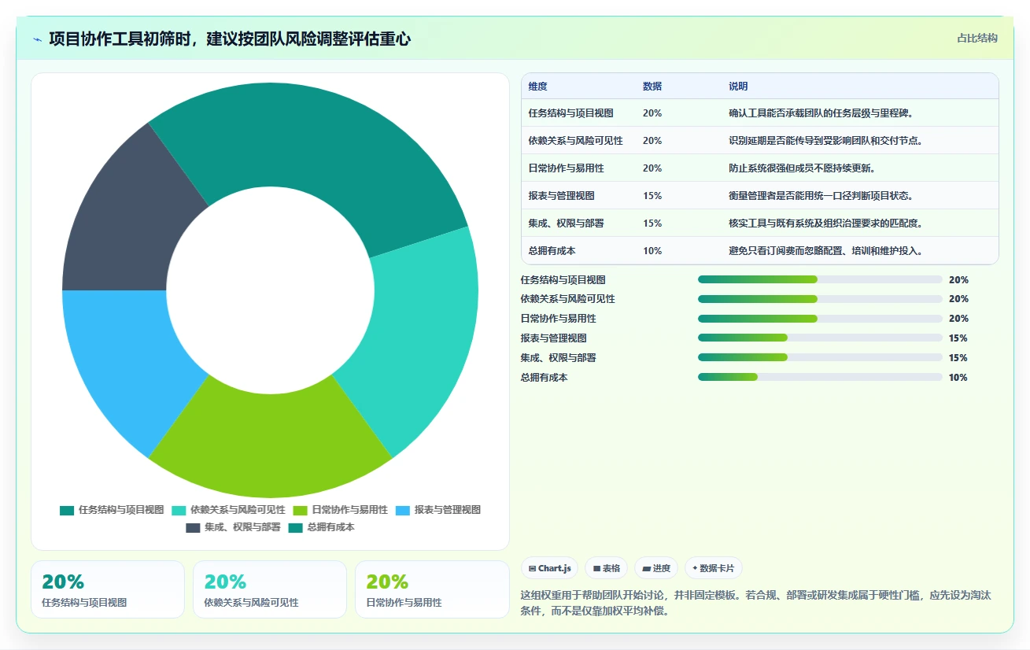
Task: Open the 20% 日常协作与易用性 stat card
Action: (x=432, y=589)
